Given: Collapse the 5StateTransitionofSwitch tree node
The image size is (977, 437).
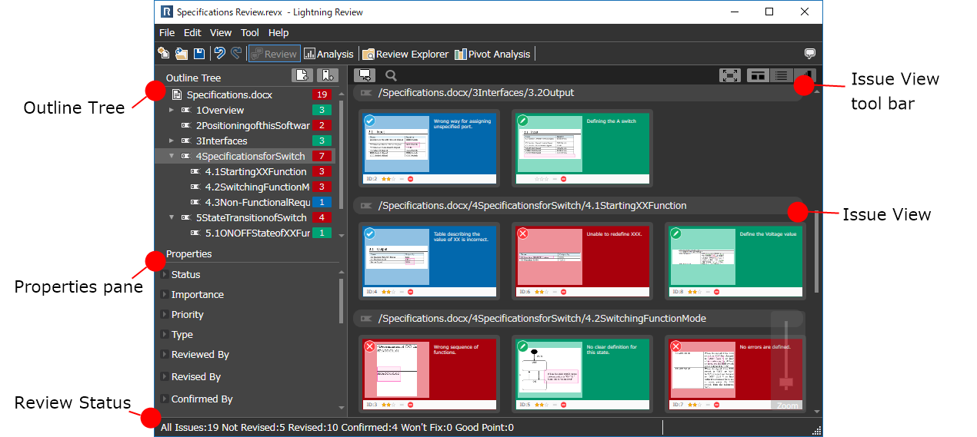Looking at the screenshot, I should coord(172,217).
